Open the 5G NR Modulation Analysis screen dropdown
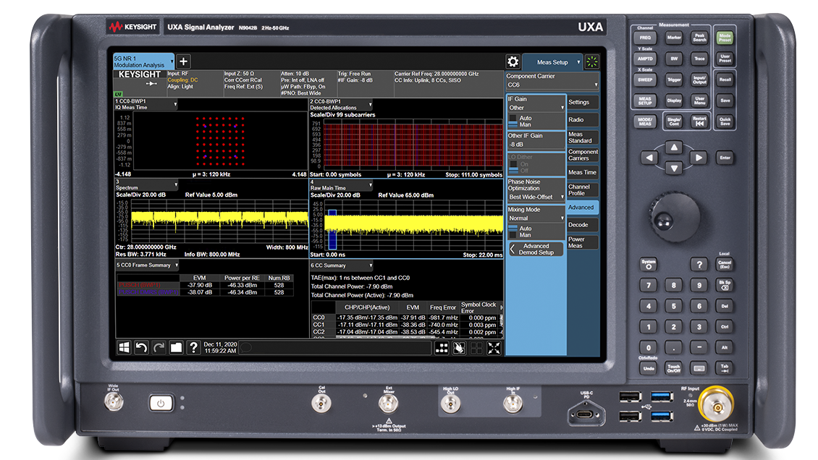 click(144, 61)
